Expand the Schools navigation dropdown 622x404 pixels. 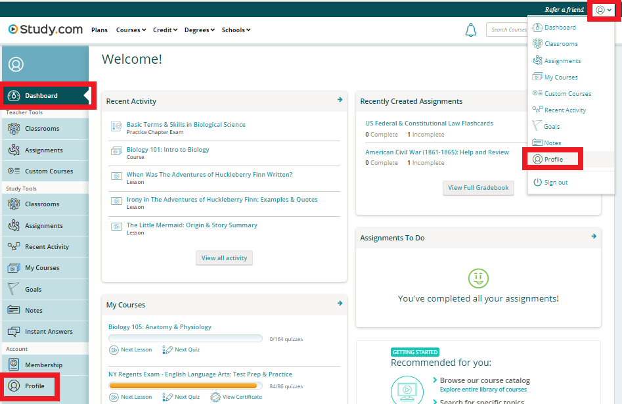click(x=236, y=30)
